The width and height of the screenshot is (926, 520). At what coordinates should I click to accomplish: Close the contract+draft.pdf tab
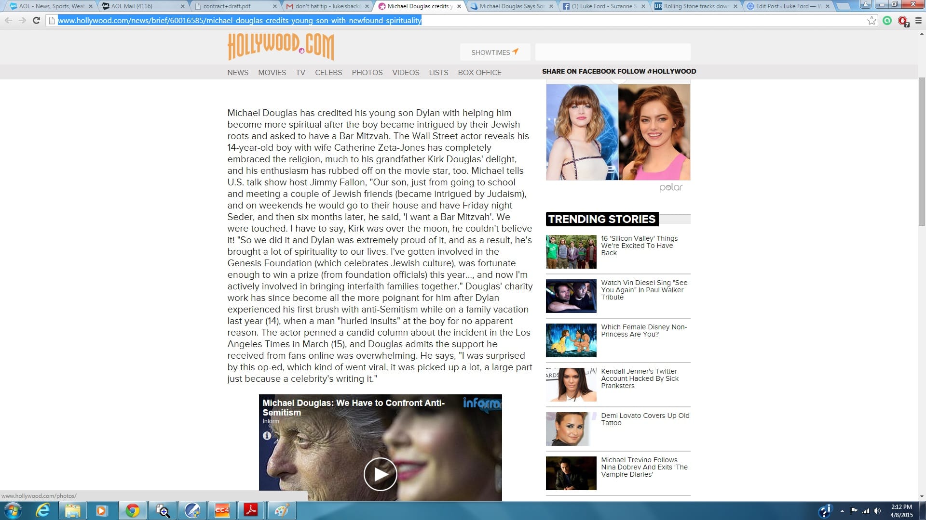tap(275, 6)
